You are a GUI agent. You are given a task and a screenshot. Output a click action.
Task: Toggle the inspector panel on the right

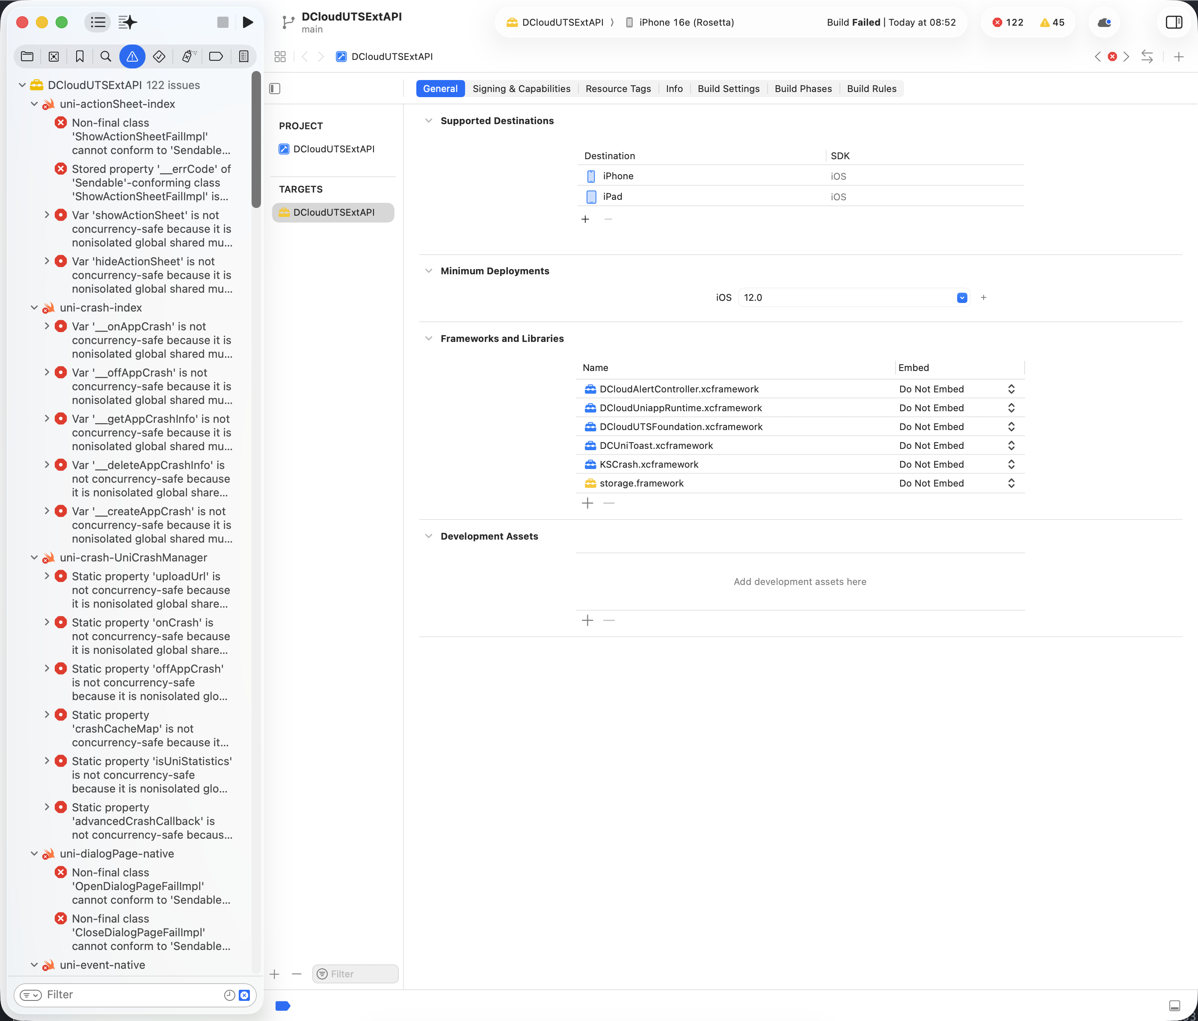(x=1174, y=22)
